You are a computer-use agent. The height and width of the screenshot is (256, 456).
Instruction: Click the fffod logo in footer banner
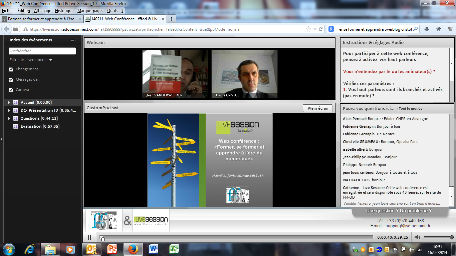point(104,220)
